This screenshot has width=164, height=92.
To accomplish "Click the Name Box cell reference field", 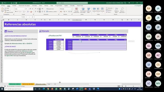I will [11, 17].
